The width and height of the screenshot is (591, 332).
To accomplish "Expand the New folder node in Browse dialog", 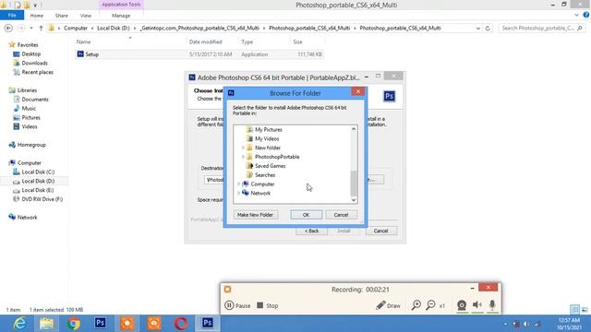I will coord(243,148).
